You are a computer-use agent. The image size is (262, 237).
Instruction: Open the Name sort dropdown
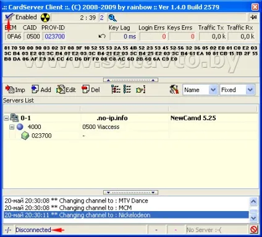[213, 90]
